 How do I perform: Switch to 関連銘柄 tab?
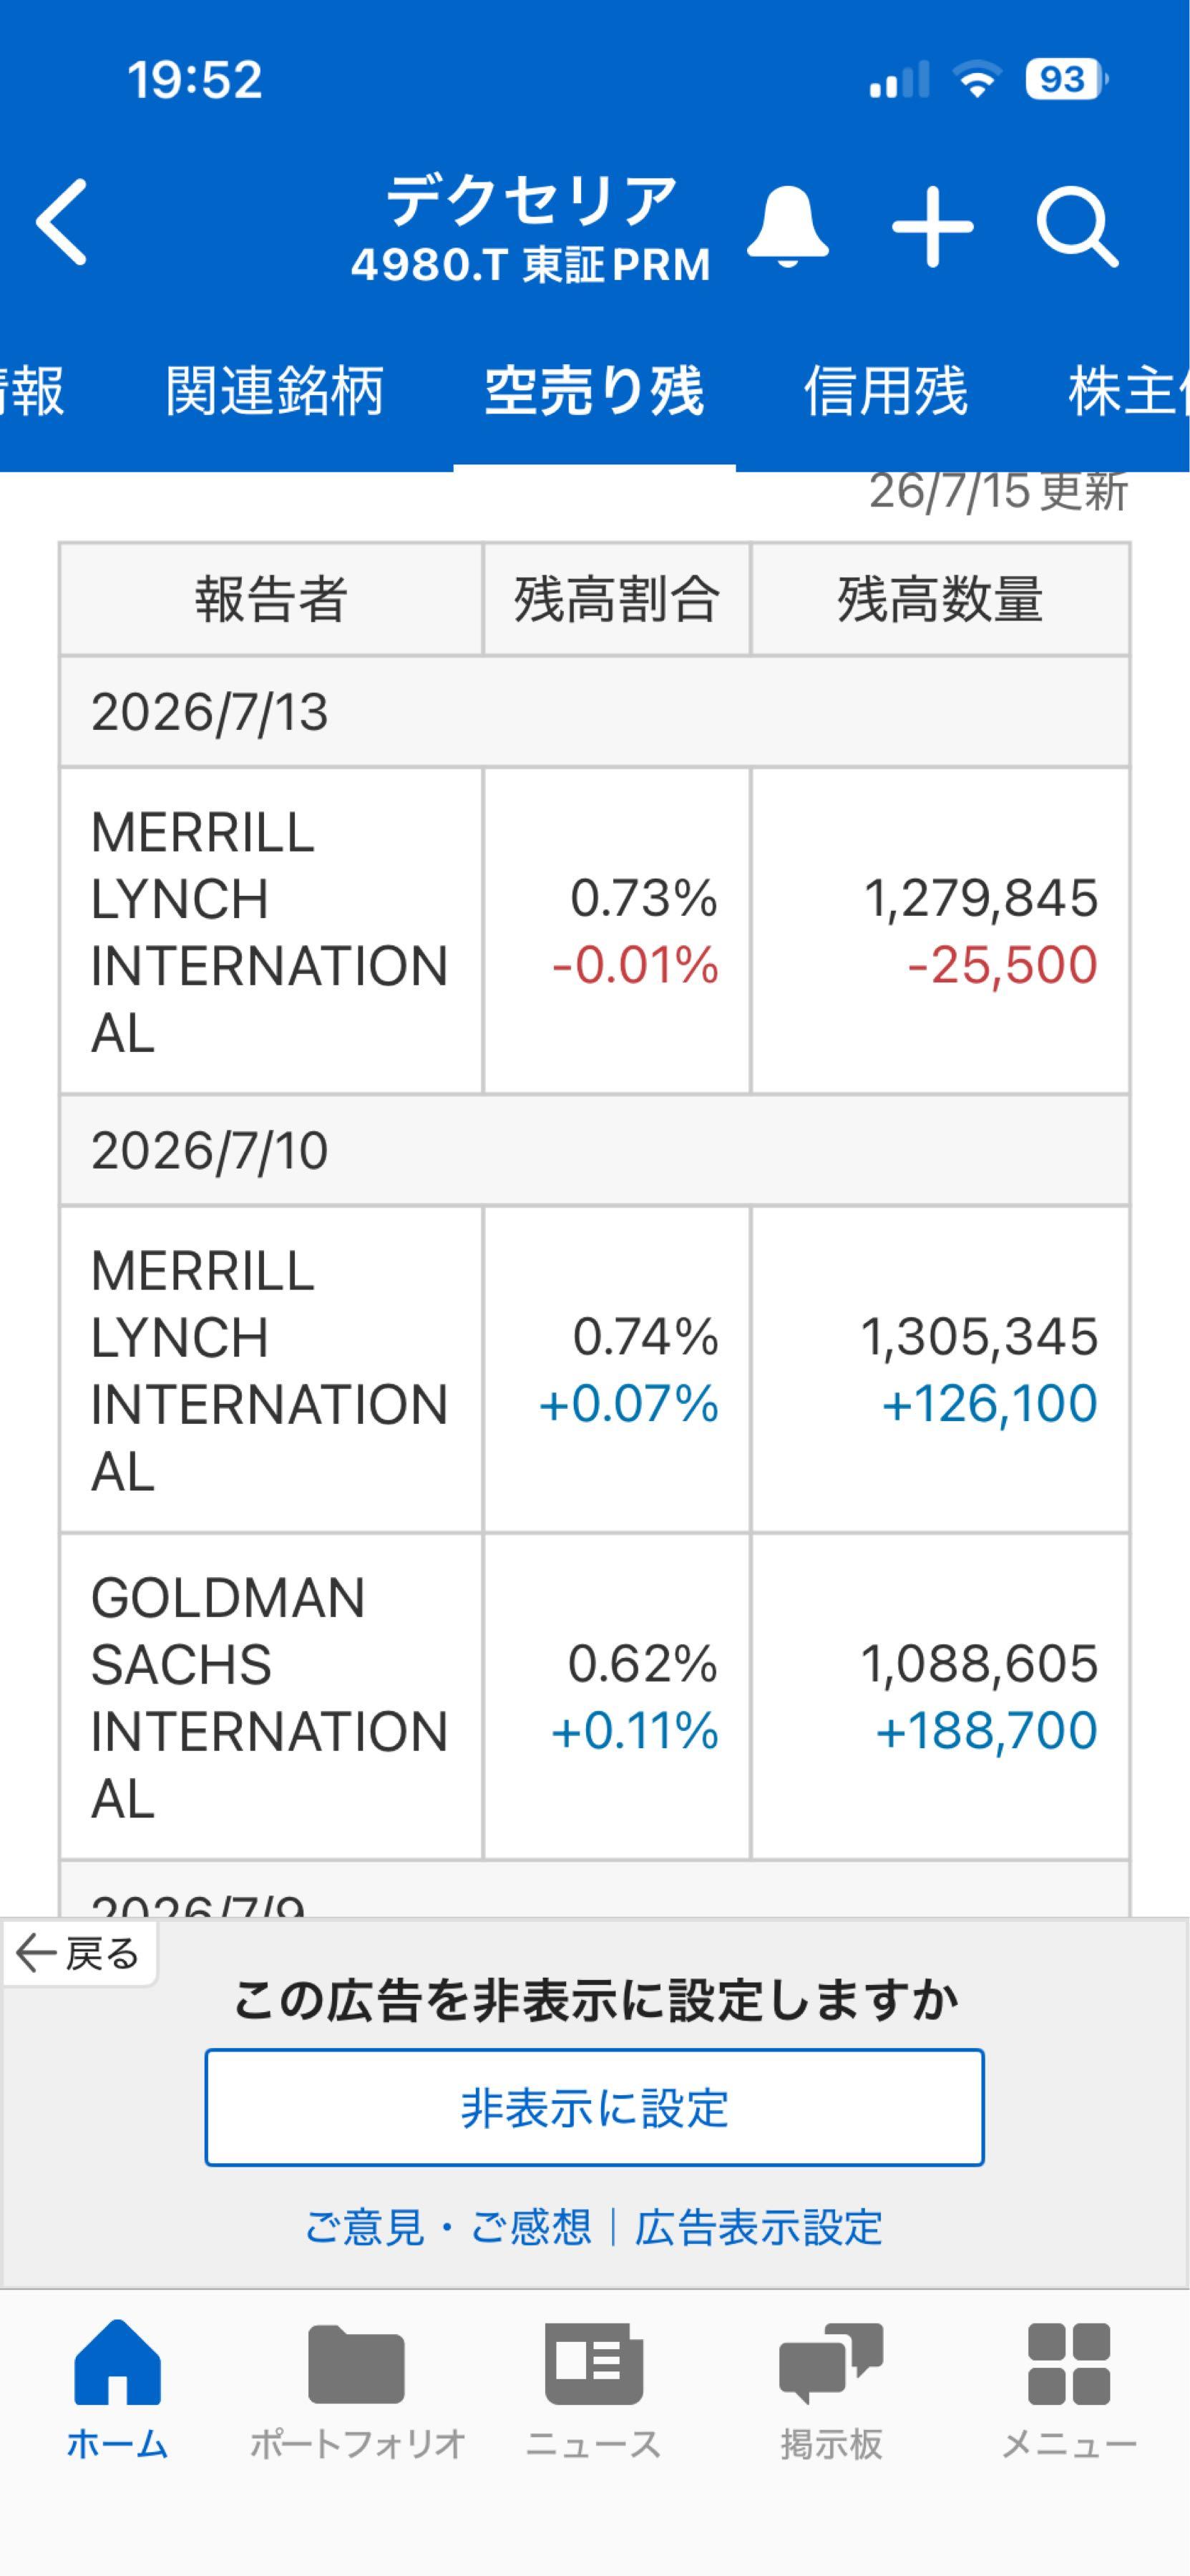click(x=274, y=390)
